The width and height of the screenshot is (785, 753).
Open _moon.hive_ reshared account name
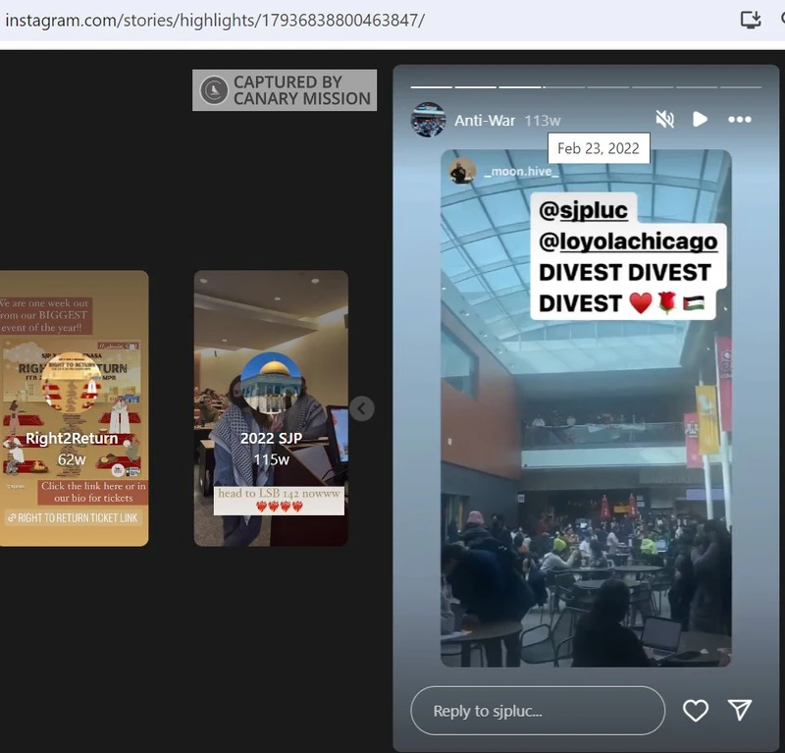tap(520, 172)
